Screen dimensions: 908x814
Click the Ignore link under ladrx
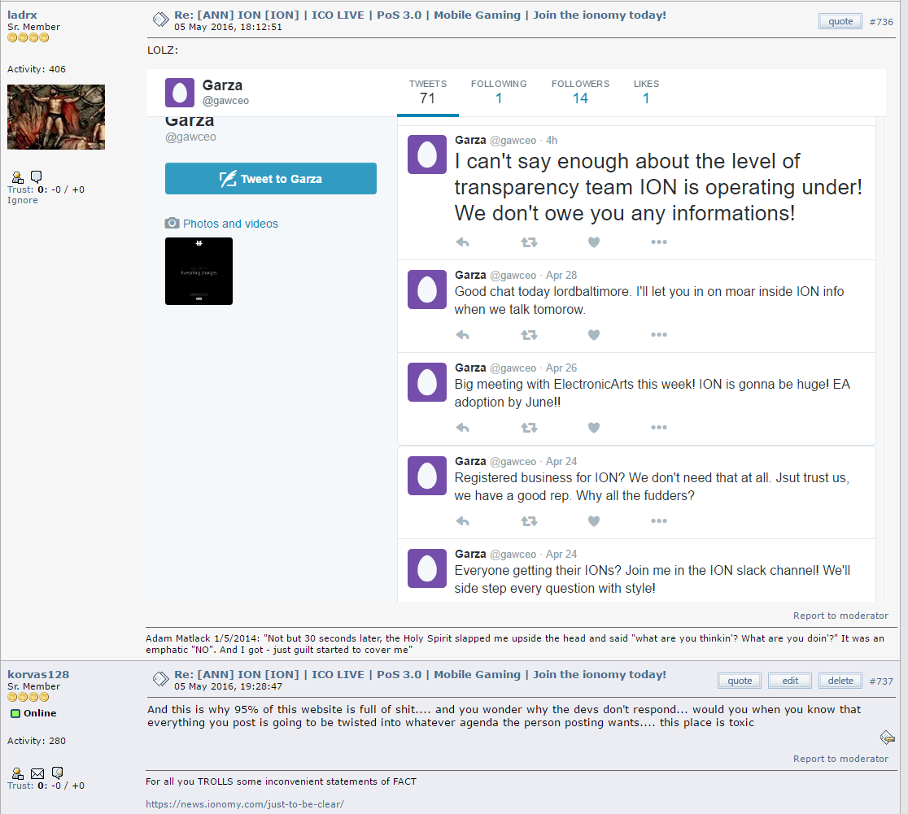tap(23, 200)
